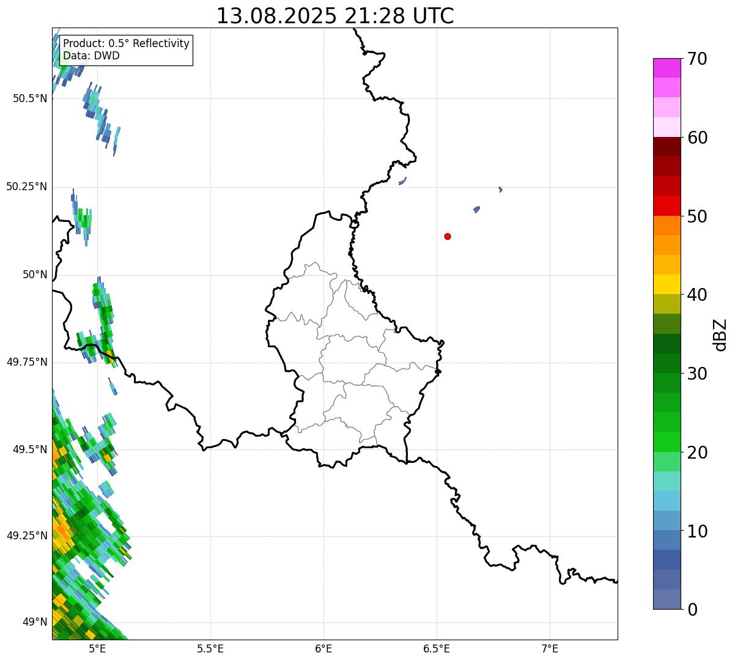
Task: Click the colorbar tick label 30
Action: click(697, 374)
